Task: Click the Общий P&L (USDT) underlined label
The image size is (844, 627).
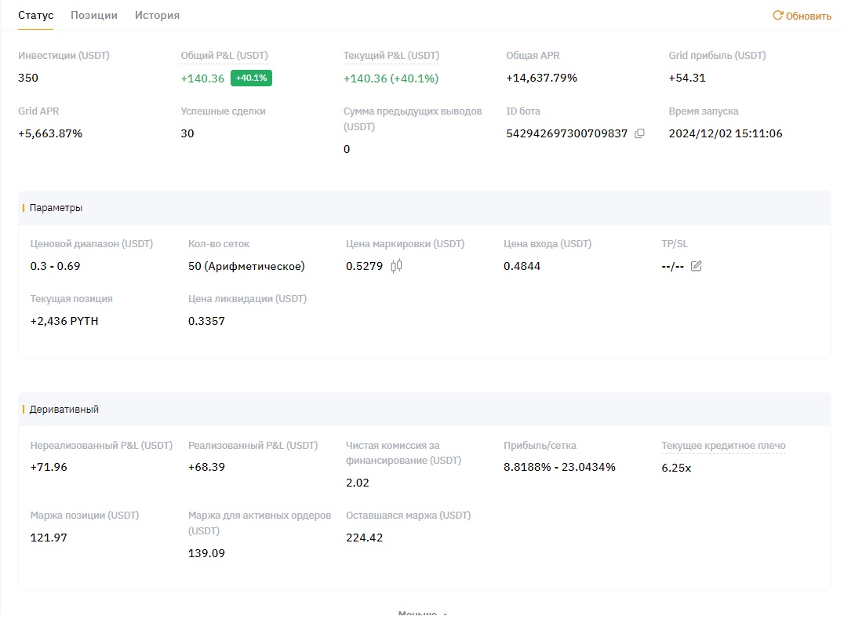Action: tap(224, 56)
